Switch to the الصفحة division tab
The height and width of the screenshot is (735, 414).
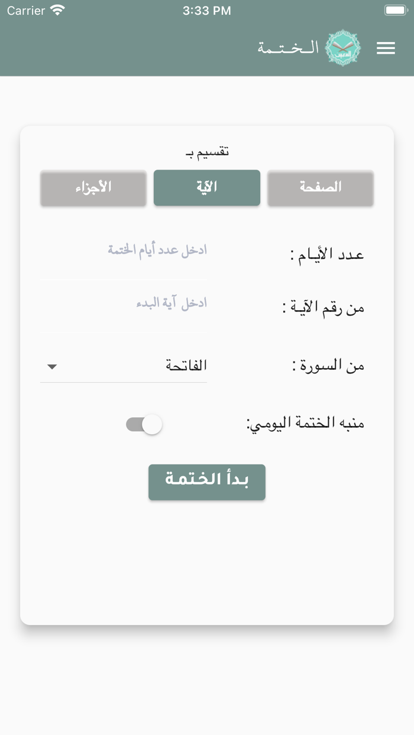[x=321, y=188]
